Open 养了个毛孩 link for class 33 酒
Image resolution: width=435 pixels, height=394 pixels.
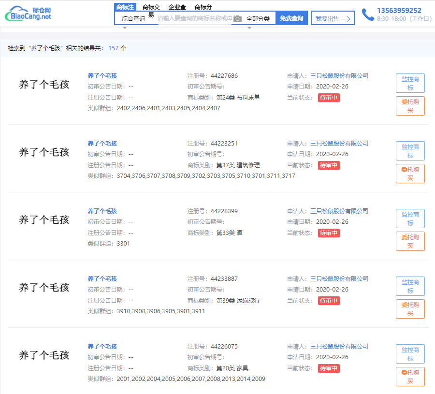click(x=102, y=211)
